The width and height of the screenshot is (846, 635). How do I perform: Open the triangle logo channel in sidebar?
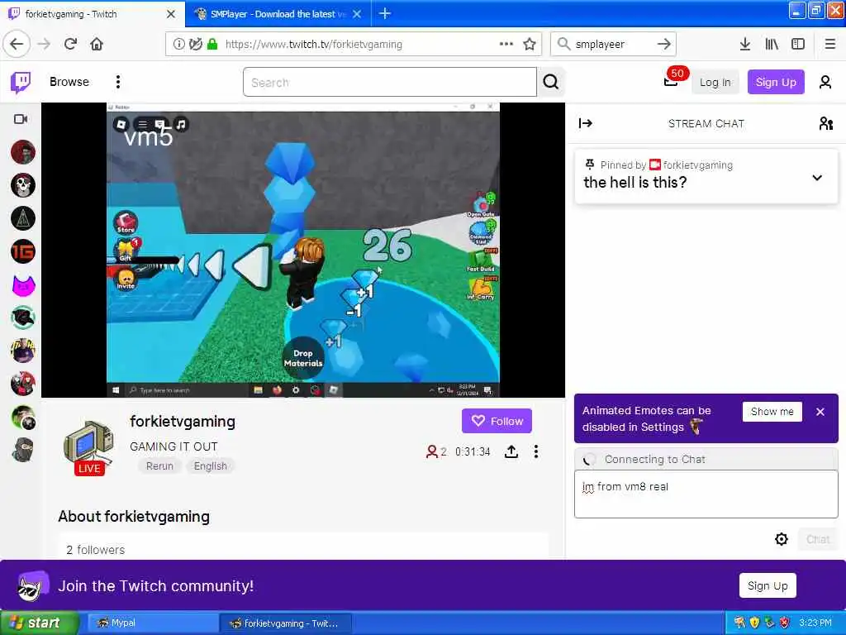tap(23, 218)
